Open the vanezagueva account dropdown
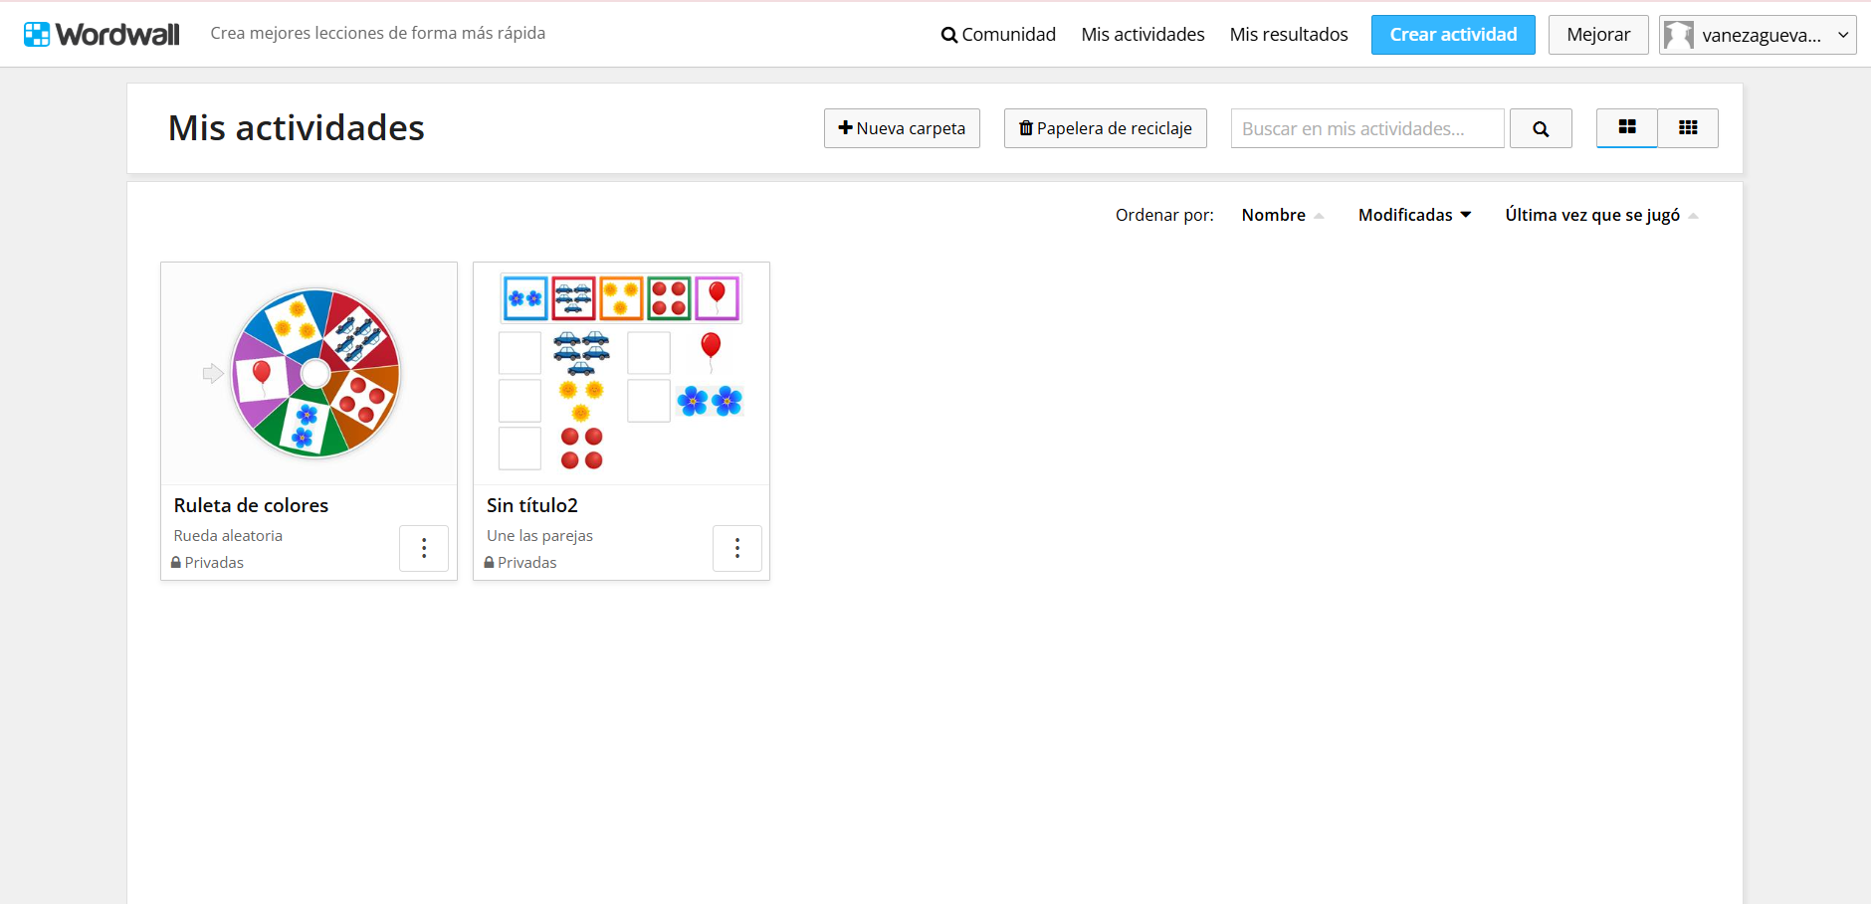 1758,35
